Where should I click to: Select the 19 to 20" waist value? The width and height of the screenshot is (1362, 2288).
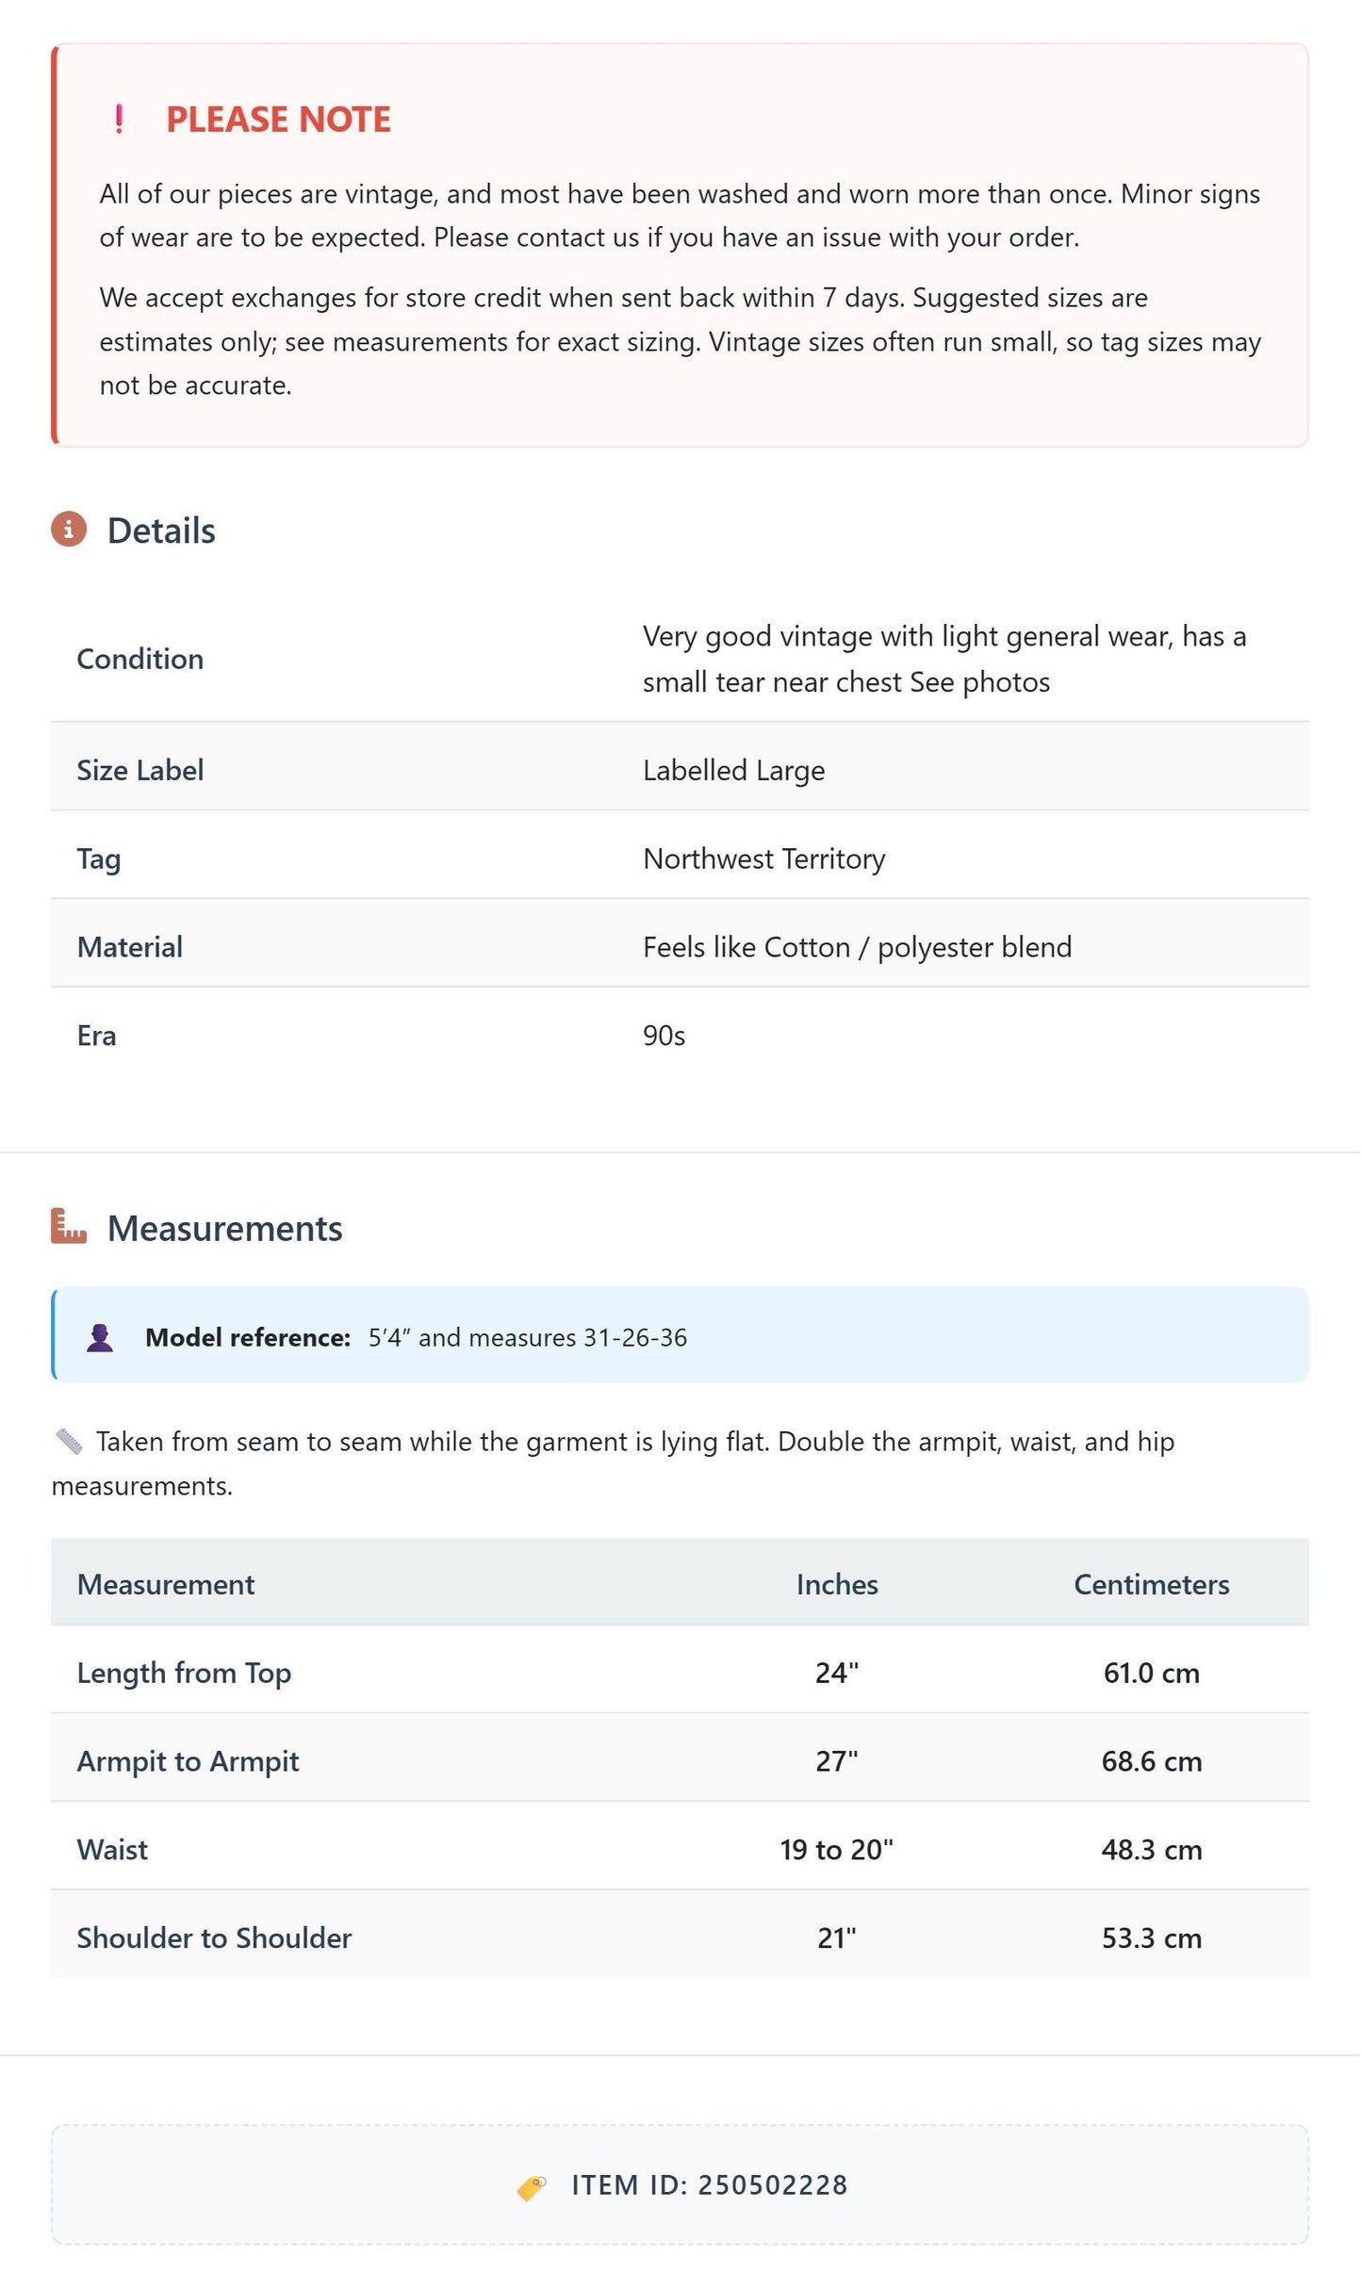tap(837, 1849)
